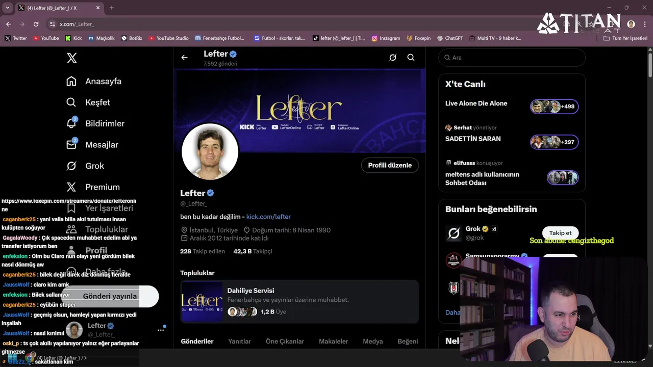The height and width of the screenshot is (367, 653).
Task: Open the Lefter banner image
Action: click(299, 111)
